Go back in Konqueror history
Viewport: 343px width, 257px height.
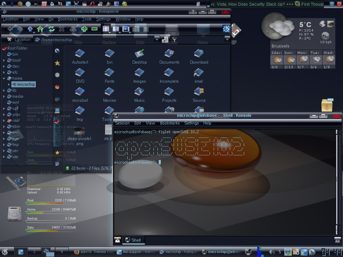10,29
